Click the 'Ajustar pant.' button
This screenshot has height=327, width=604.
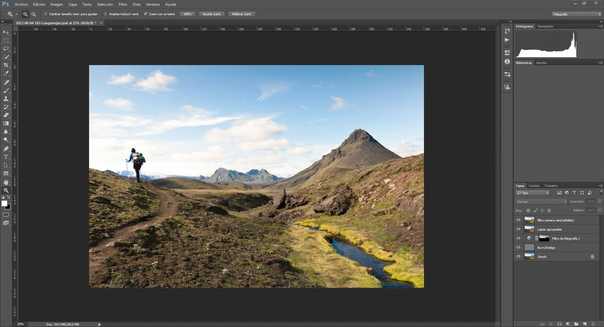click(x=212, y=14)
